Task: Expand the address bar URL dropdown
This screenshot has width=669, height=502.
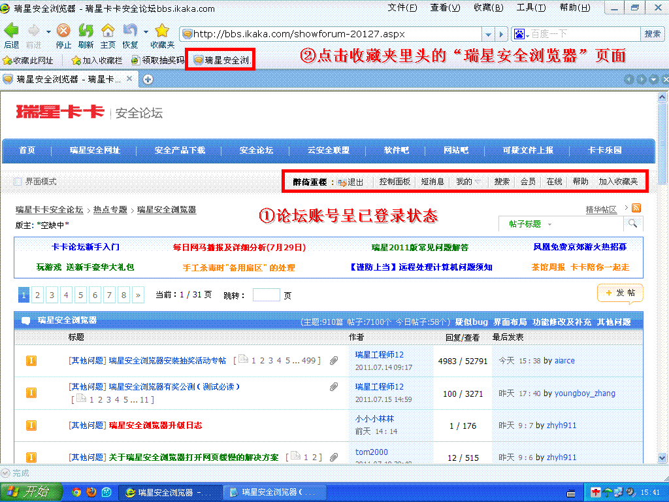Action: (488, 34)
